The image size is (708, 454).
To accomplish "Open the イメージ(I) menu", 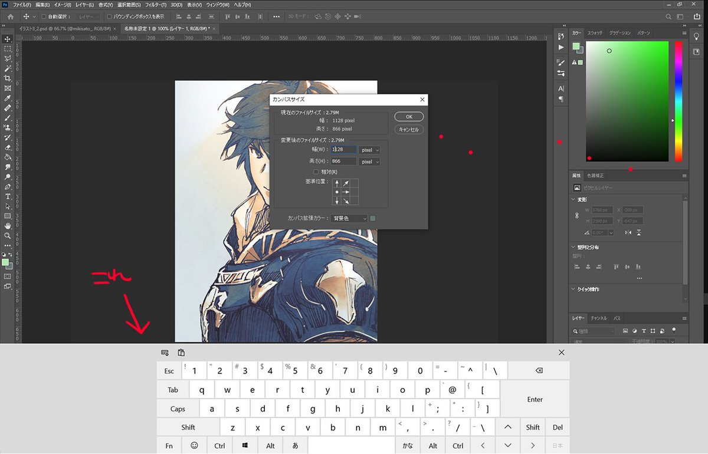I will [63, 5].
